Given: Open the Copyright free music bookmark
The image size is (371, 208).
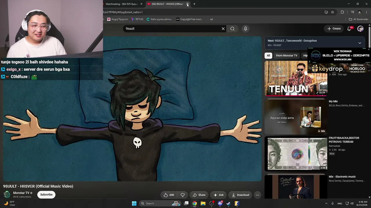Looking at the screenshot, I should 189,19.
